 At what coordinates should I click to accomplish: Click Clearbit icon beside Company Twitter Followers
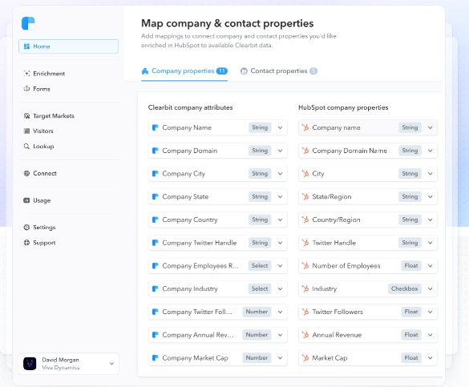click(x=156, y=312)
